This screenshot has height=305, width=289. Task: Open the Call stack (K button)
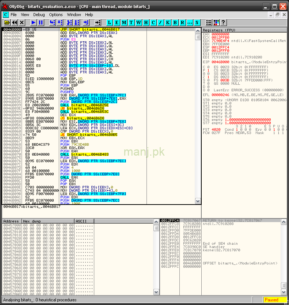click(168, 23)
